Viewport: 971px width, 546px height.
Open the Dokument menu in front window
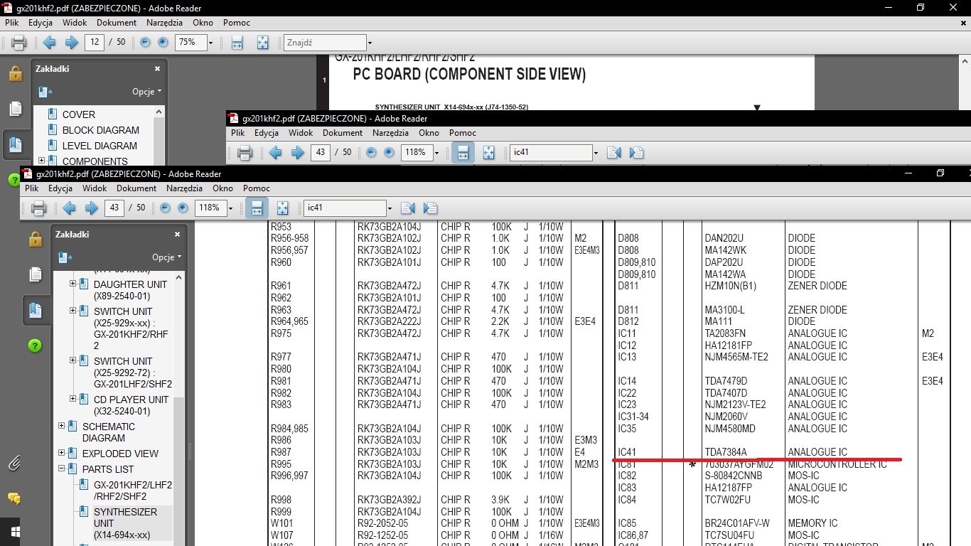coord(136,188)
